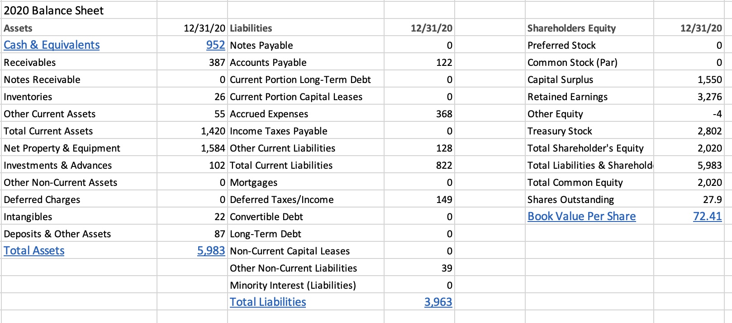Select the Treasury Stock cell
This screenshot has height=323, width=732.
tap(589, 131)
